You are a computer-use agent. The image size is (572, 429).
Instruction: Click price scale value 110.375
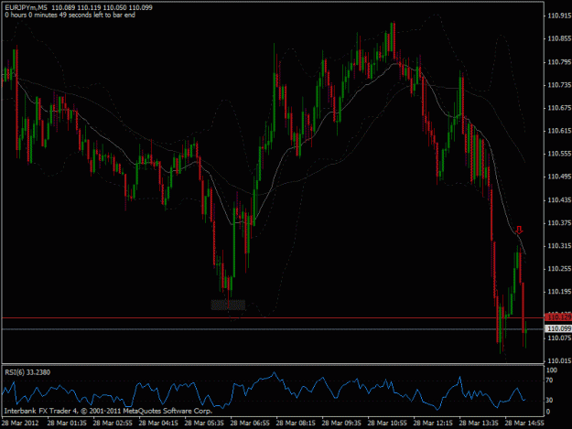[x=559, y=223]
